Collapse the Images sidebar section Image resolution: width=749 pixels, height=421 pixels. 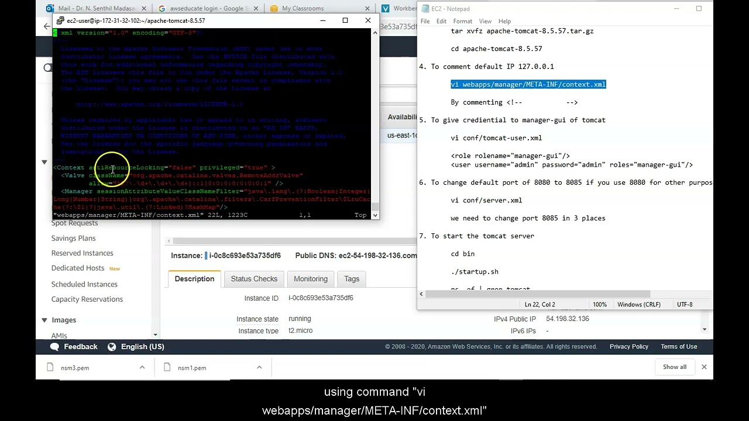coord(44,320)
